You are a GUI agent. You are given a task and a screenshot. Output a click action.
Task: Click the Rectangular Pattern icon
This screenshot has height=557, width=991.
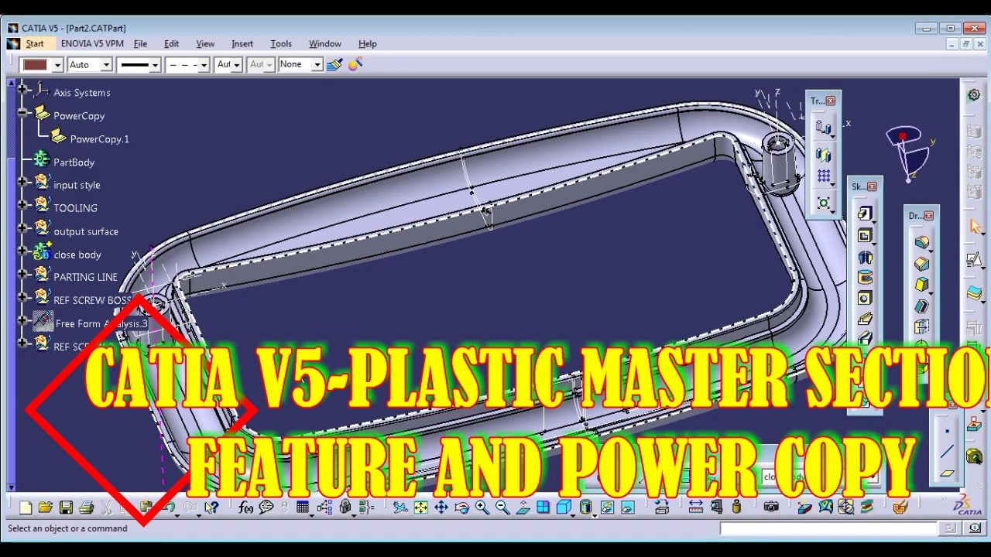[823, 176]
